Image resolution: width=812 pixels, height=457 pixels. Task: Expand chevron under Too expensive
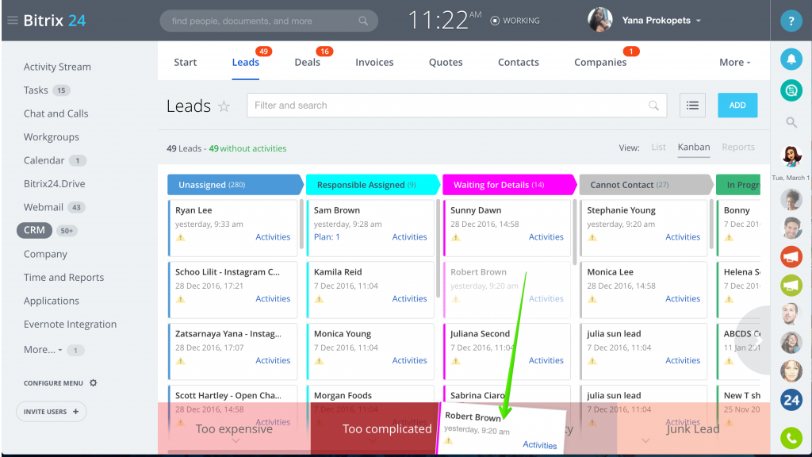pos(236,441)
